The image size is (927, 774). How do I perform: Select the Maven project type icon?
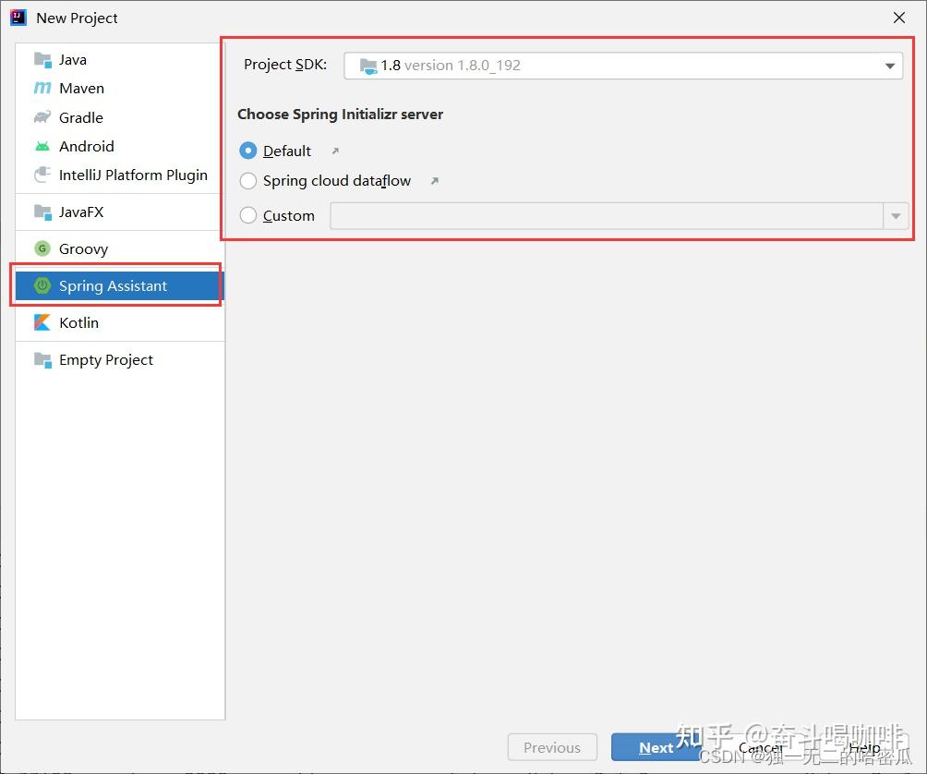tap(42, 88)
